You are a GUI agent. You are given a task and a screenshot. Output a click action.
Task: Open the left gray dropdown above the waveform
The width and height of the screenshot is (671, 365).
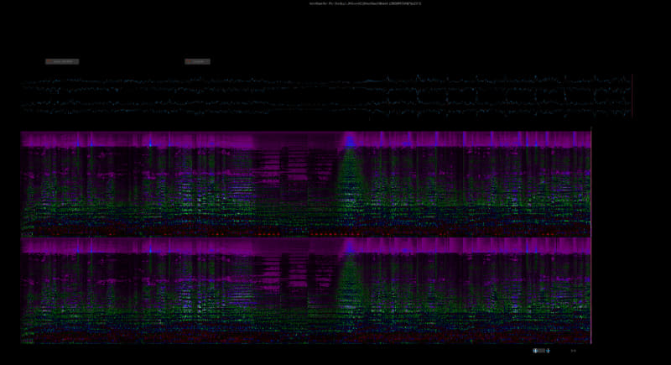point(62,61)
